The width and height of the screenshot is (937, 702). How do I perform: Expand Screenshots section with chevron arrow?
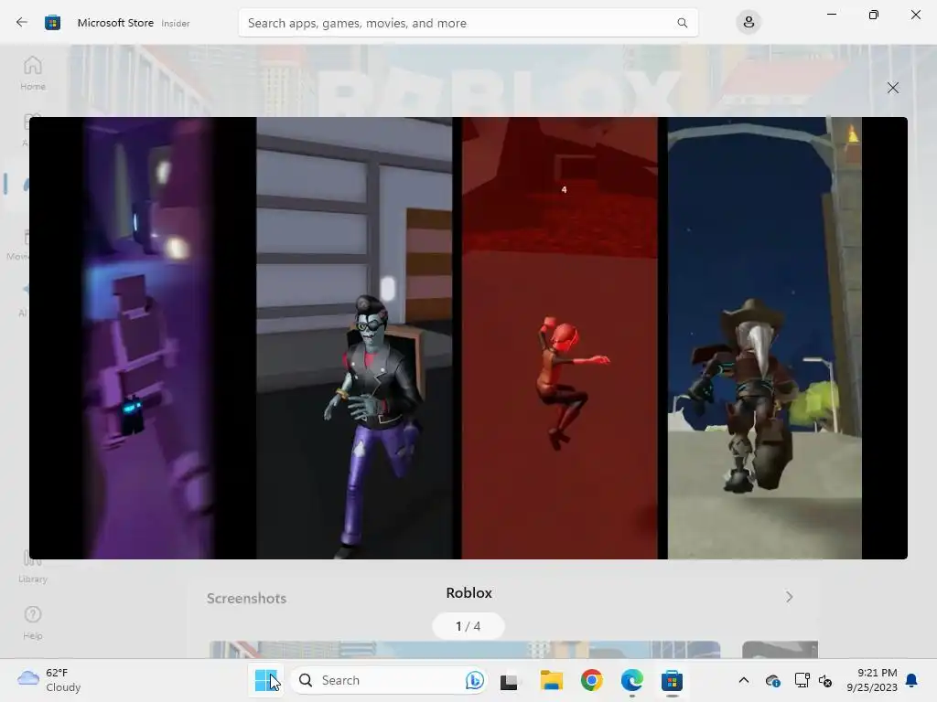[x=790, y=597]
